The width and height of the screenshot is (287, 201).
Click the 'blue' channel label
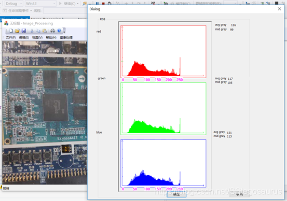[x=99, y=132]
